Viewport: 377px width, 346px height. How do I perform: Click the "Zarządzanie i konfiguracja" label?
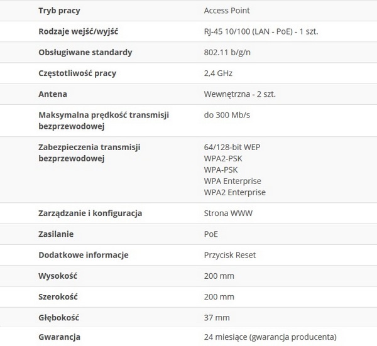(90, 213)
